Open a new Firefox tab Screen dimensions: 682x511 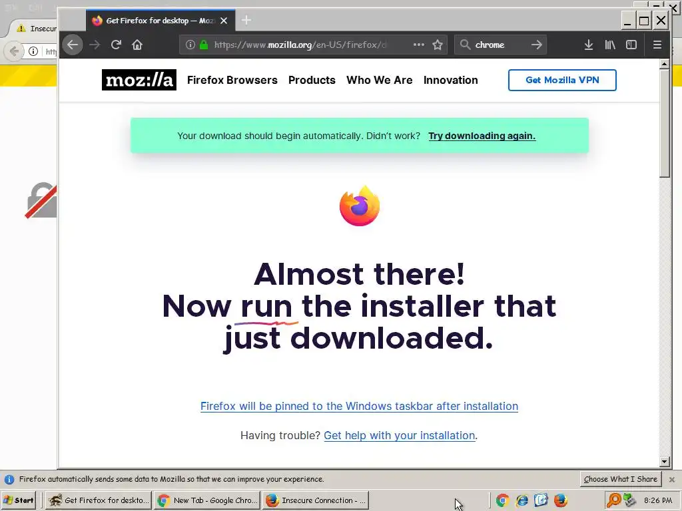[x=246, y=20]
